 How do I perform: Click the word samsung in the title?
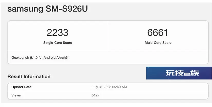(x=25, y=9)
